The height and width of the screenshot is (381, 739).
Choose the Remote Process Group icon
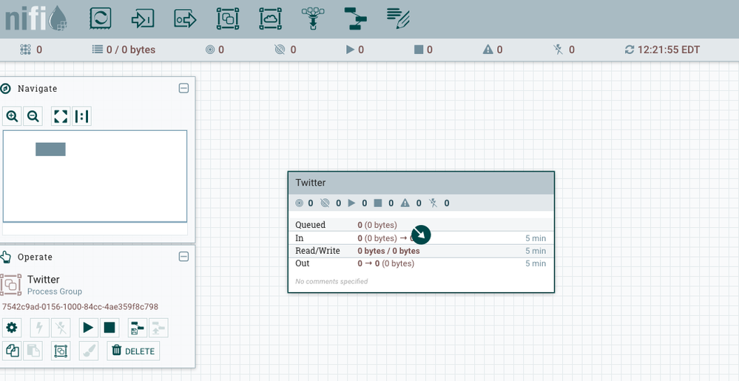click(271, 18)
